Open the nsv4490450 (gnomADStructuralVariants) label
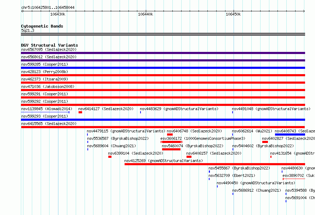The width and height of the screenshot is (315, 215). [x=256, y=183]
